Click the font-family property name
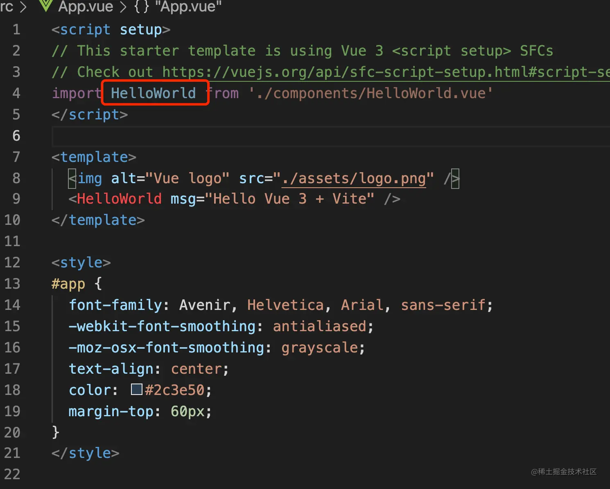 (116, 305)
